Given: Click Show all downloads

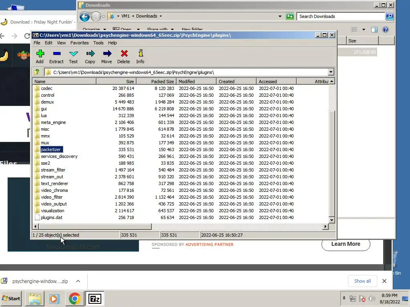Looking at the screenshot, I should (362, 281).
